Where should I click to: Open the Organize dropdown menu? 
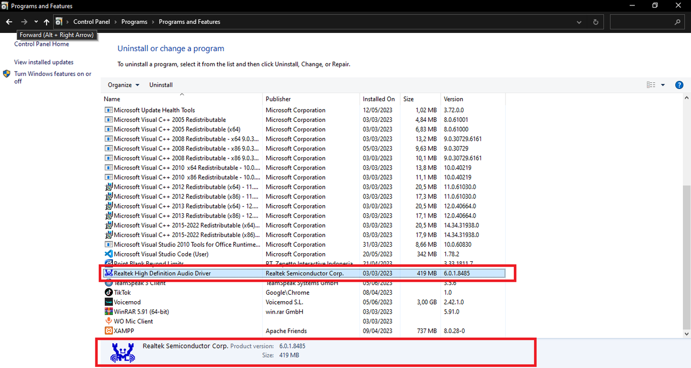(124, 85)
